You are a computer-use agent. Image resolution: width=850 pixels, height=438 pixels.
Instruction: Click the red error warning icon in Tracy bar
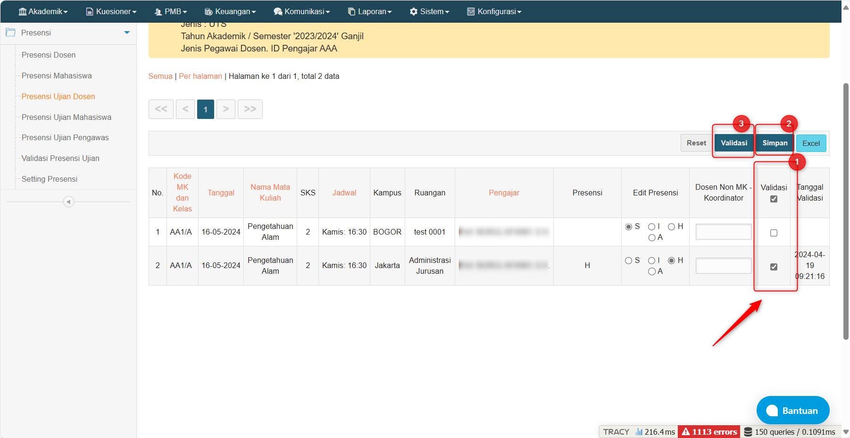pyautogui.click(x=686, y=431)
